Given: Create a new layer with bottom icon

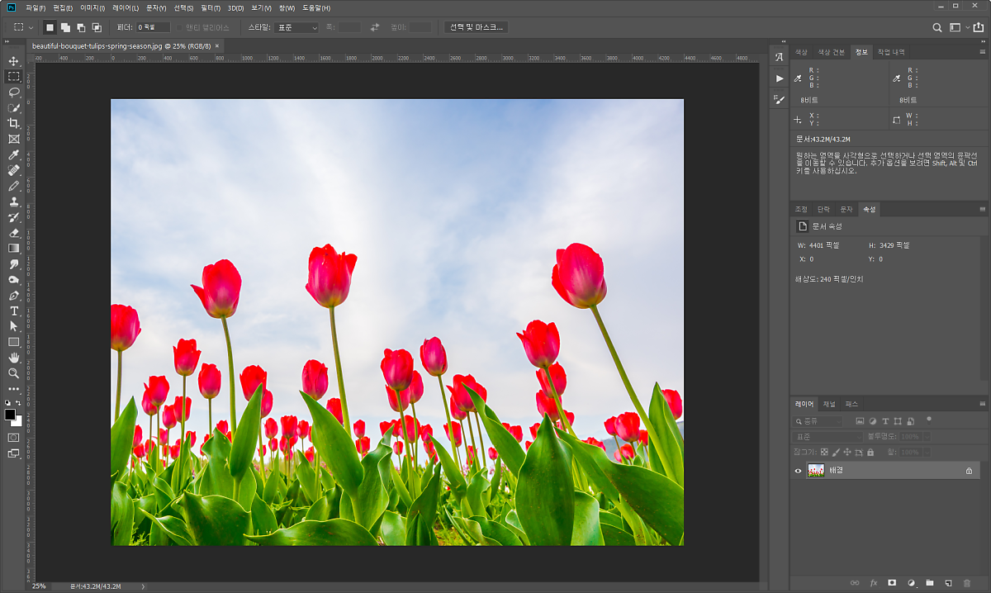Looking at the screenshot, I should pyautogui.click(x=948, y=583).
